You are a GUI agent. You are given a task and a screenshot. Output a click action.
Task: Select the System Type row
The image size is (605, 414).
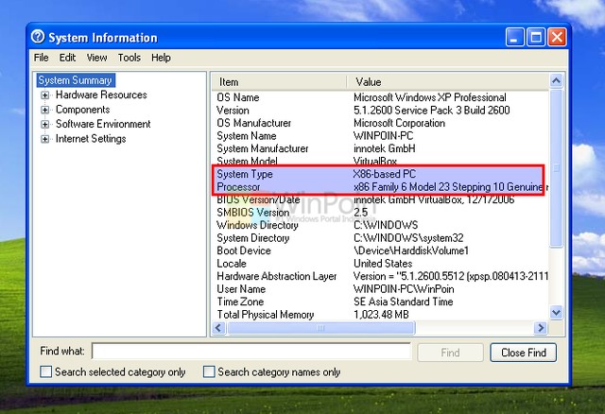coord(378,174)
